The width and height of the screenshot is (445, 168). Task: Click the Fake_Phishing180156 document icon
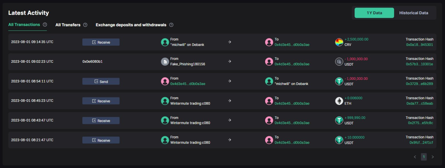[x=165, y=61]
